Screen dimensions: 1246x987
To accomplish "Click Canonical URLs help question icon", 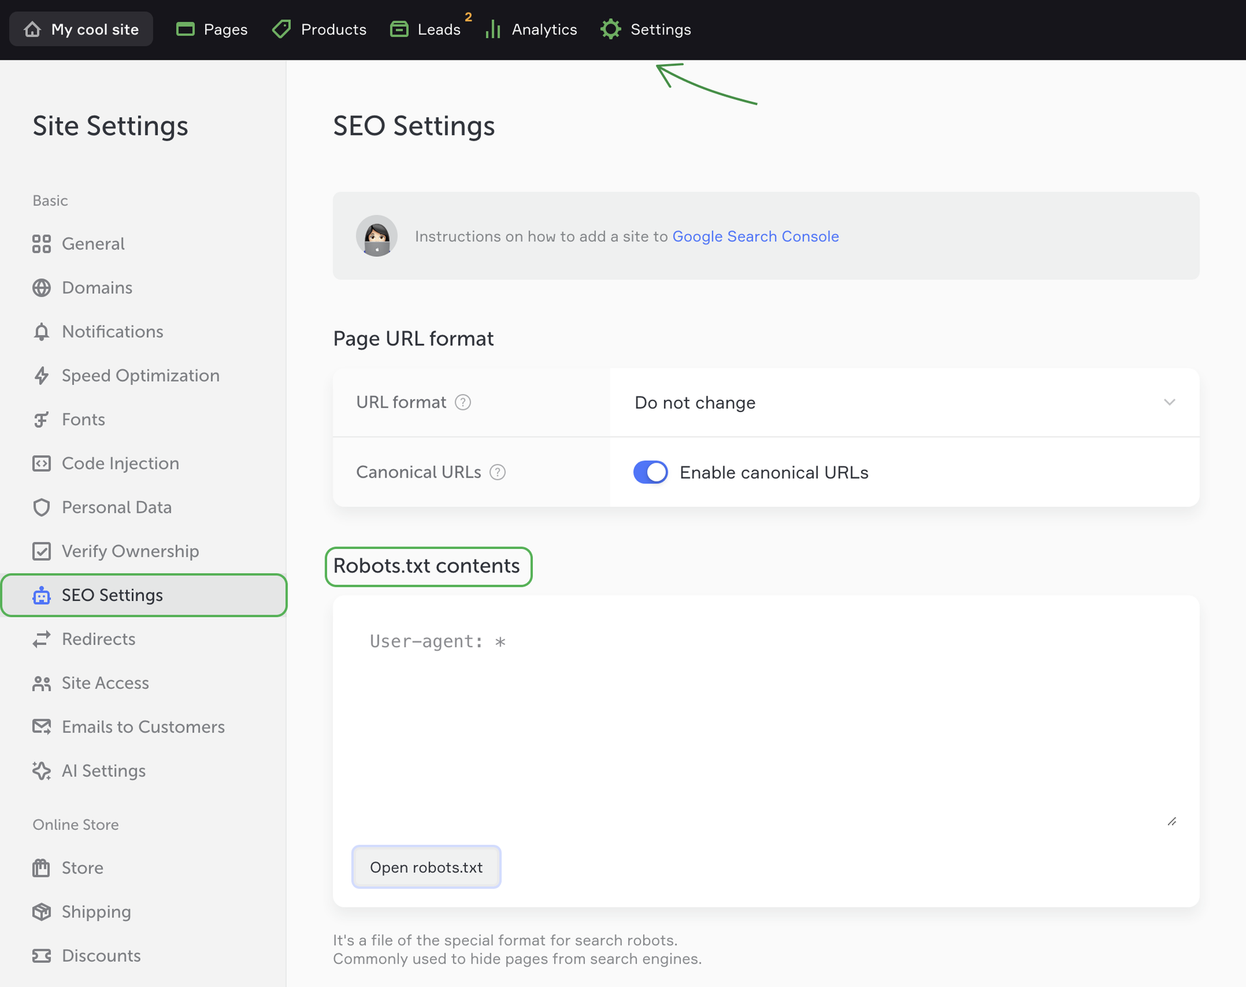I will coord(498,472).
